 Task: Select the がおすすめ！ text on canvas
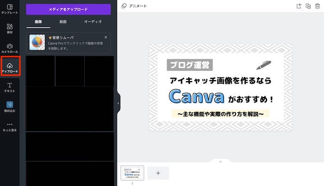(251, 99)
